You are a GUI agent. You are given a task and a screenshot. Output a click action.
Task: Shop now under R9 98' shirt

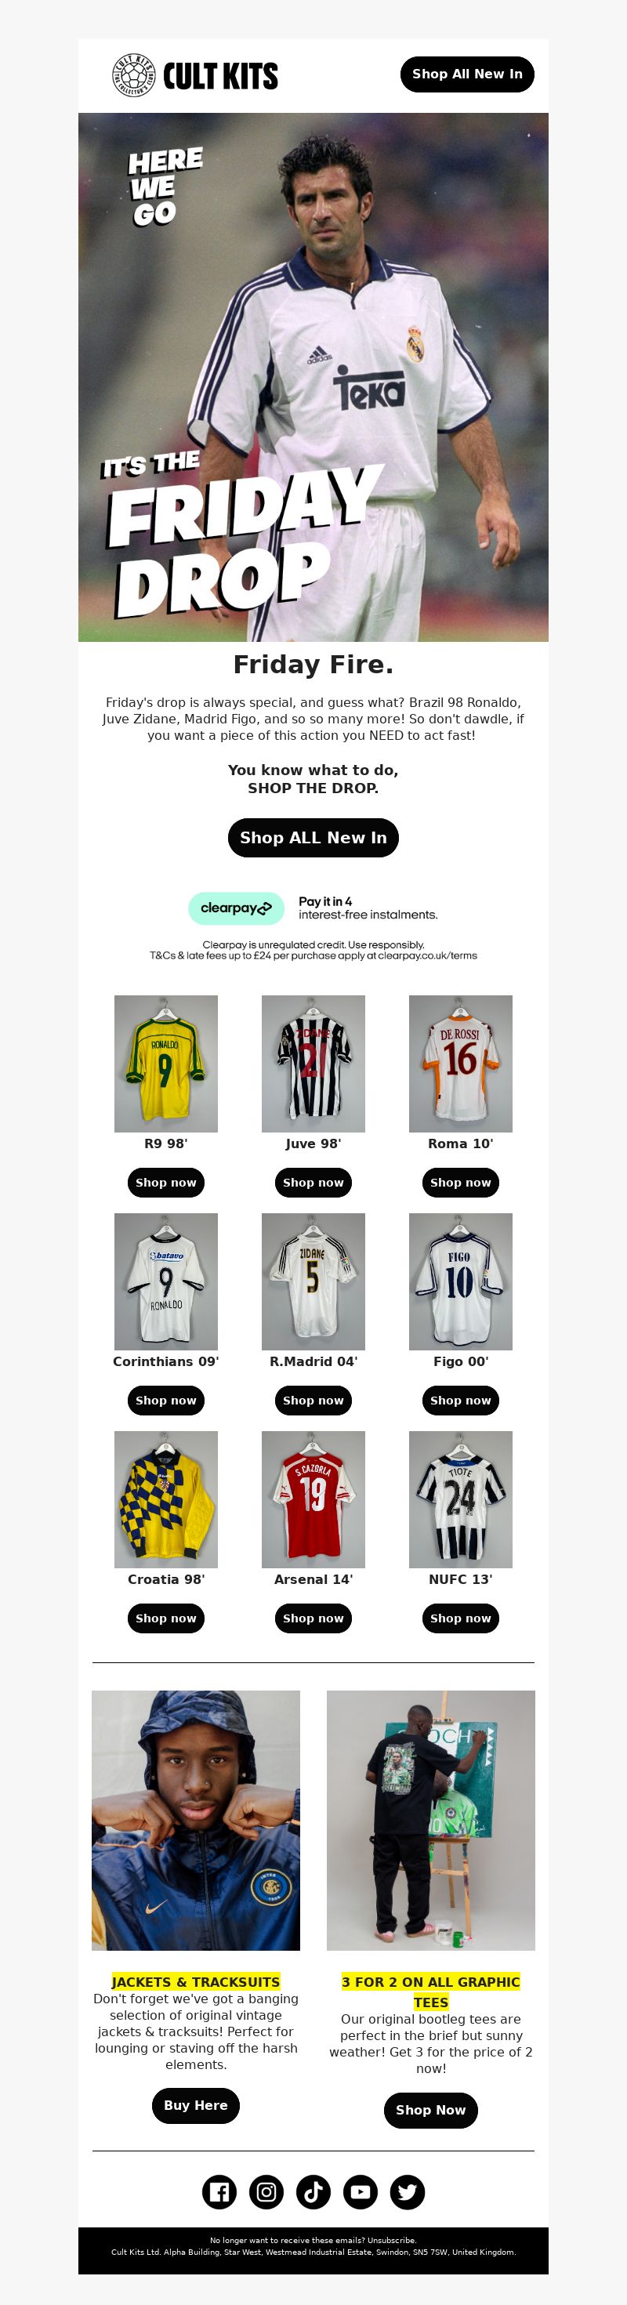[x=165, y=1182]
